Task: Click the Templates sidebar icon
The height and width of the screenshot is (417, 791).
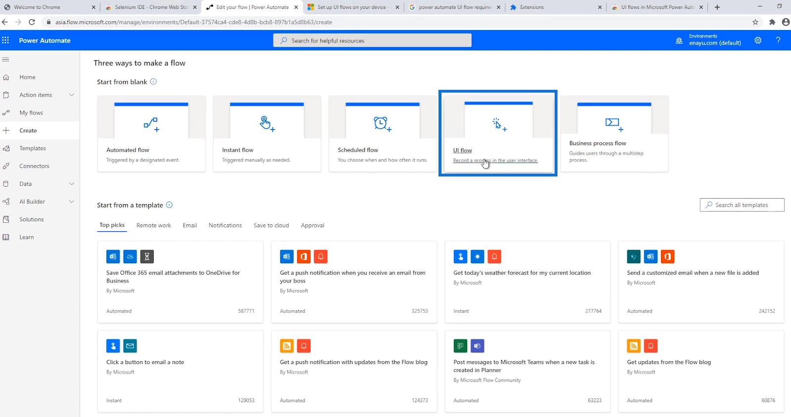Action: point(6,148)
